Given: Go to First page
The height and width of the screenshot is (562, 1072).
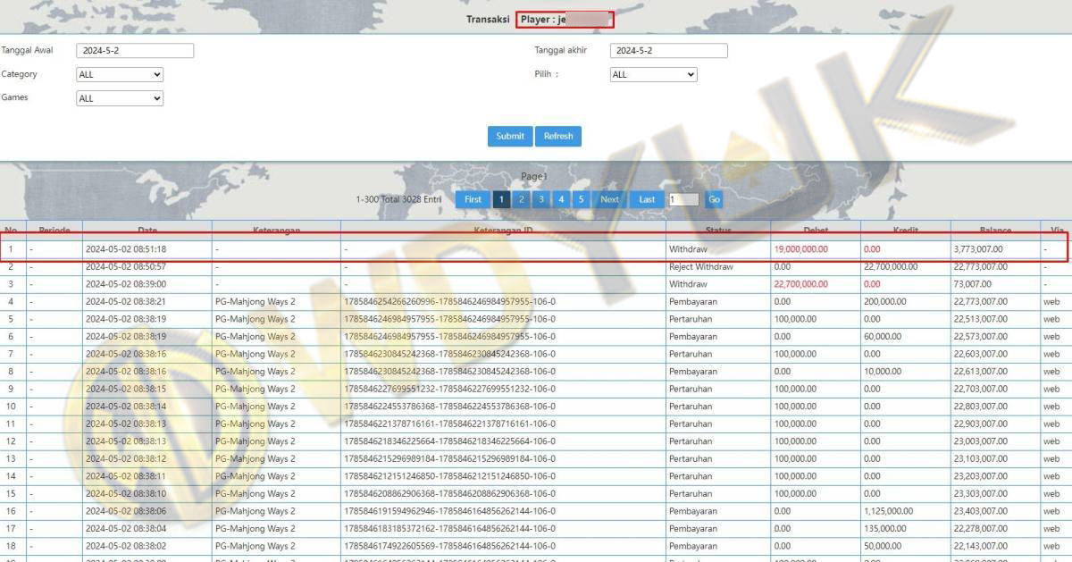Looking at the screenshot, I should tap(473, 199).
